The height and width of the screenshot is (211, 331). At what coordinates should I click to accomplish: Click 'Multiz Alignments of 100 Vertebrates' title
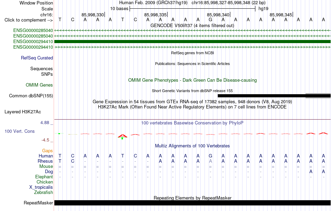192,146
